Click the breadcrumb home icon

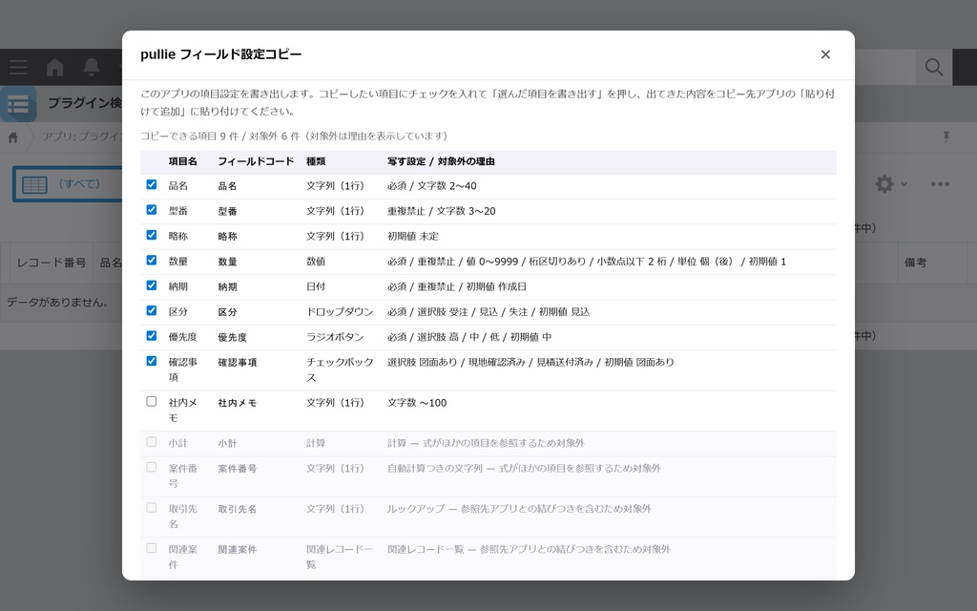13,137
